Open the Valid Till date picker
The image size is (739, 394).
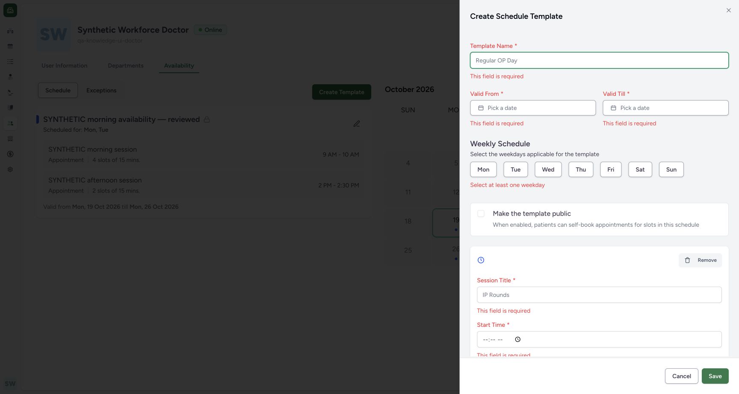pyautogui.click(x=665, y=108)
